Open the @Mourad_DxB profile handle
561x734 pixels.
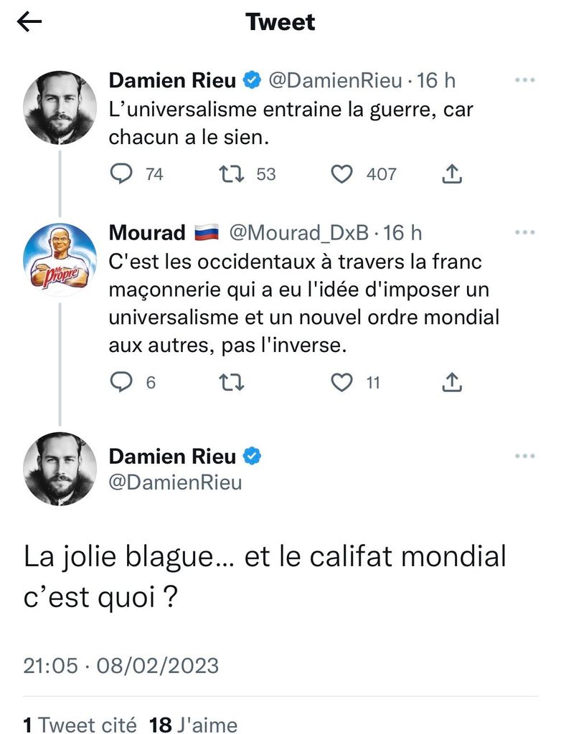coord(298,232)
